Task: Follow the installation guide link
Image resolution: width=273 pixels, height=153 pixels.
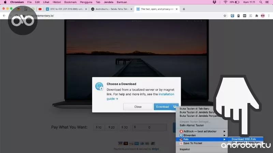Action: click(140, 96)
